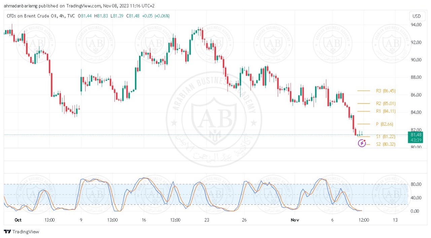The height and width of the screenshot is (238, 431).
Task: Click the 84.00 price axis label
Action: coord(416,112)
